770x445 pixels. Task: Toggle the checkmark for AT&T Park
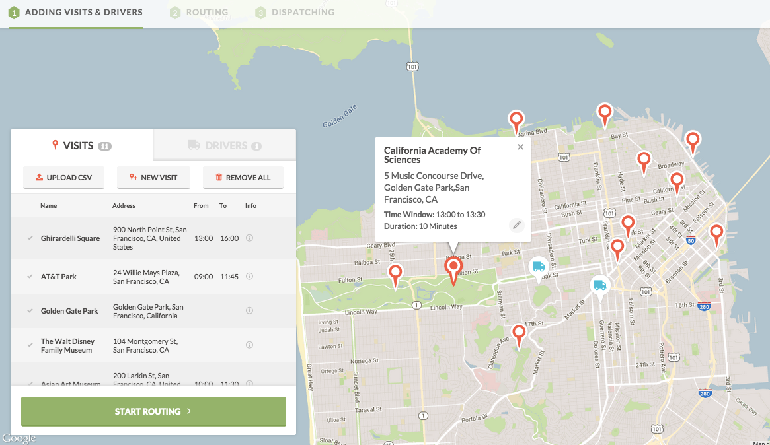30,276
